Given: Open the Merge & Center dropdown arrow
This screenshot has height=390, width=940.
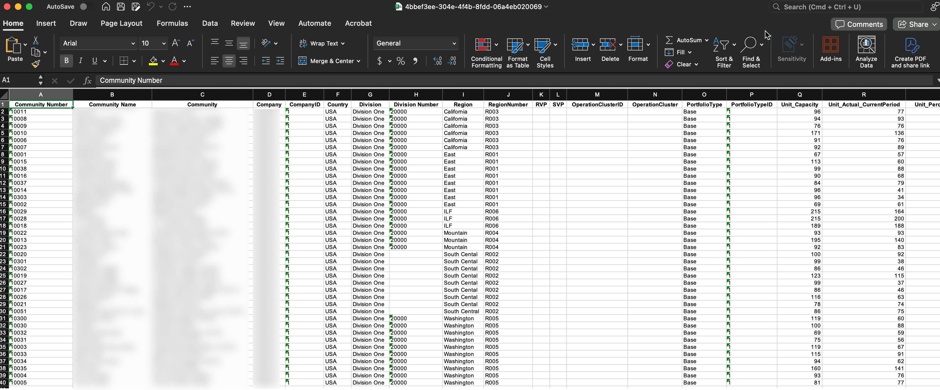Looking at the screenshot, I should (x=359, y=61).
